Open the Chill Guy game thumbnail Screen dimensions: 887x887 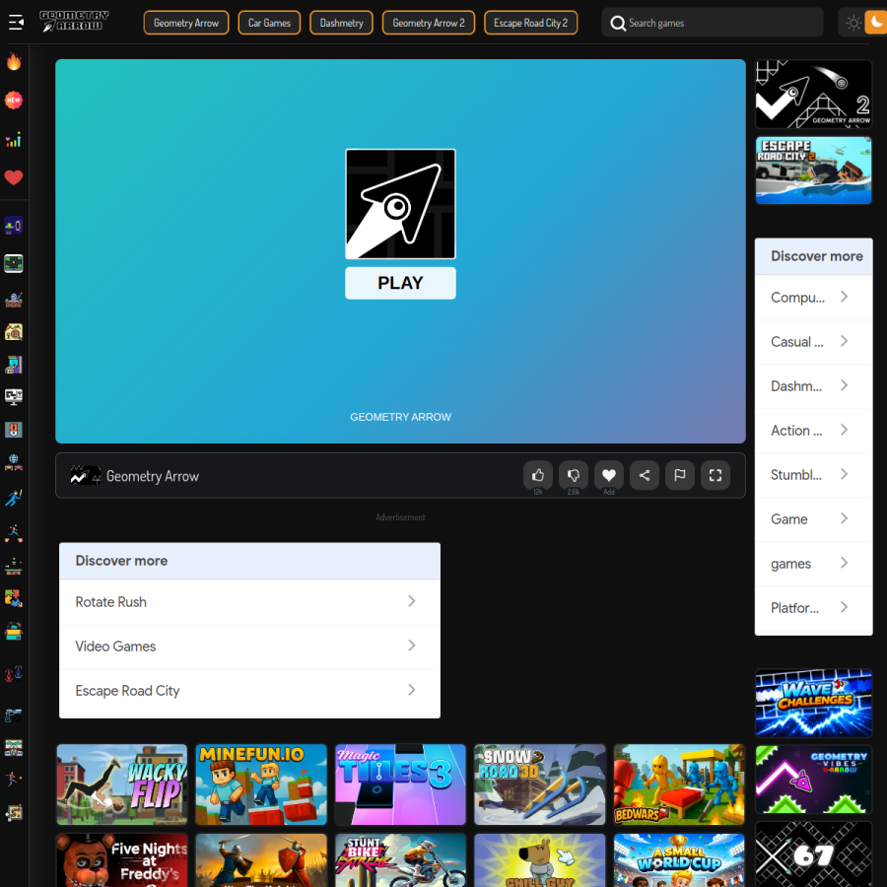point(540,860)
